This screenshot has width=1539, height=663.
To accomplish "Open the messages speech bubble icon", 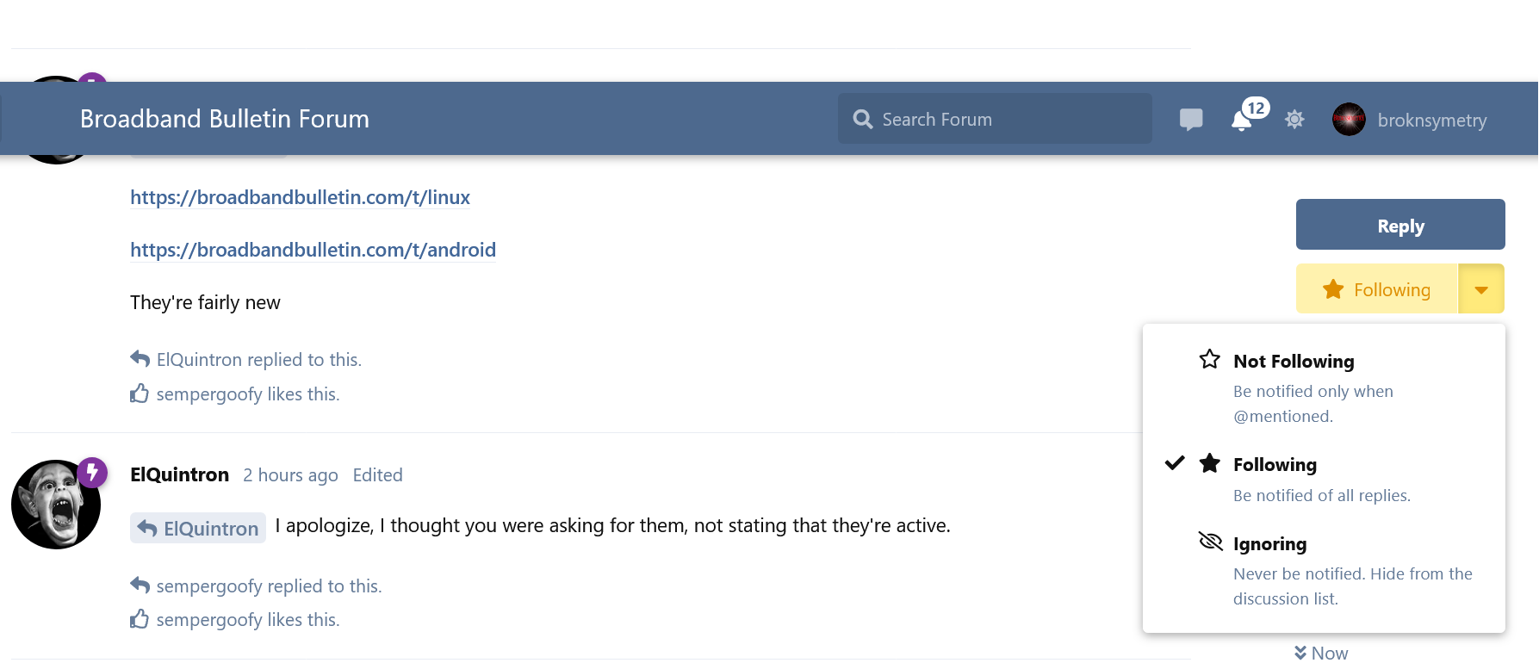I will coord(1191,120).
